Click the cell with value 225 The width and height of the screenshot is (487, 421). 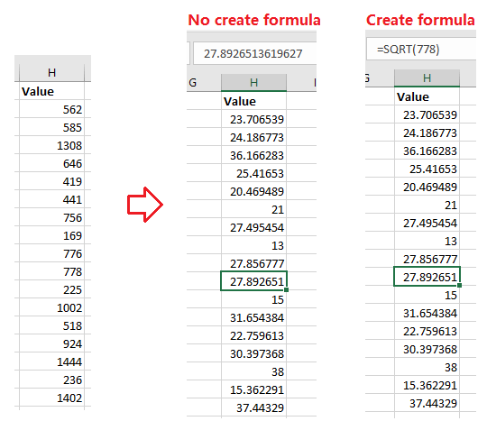[x=52, y=289]
